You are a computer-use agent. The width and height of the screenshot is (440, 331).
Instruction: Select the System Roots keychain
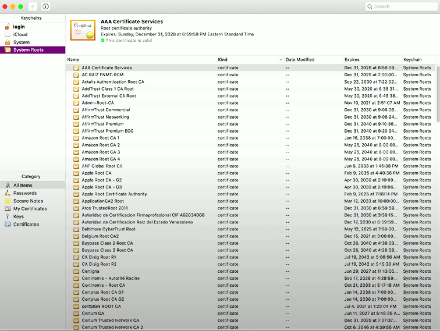point(33,50)
